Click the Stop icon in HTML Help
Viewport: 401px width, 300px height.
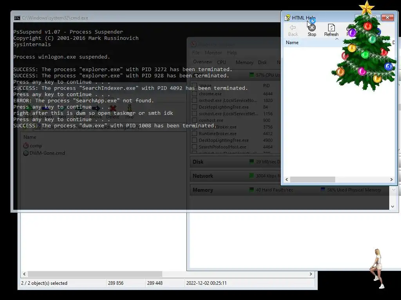click(x=312, y=28)
